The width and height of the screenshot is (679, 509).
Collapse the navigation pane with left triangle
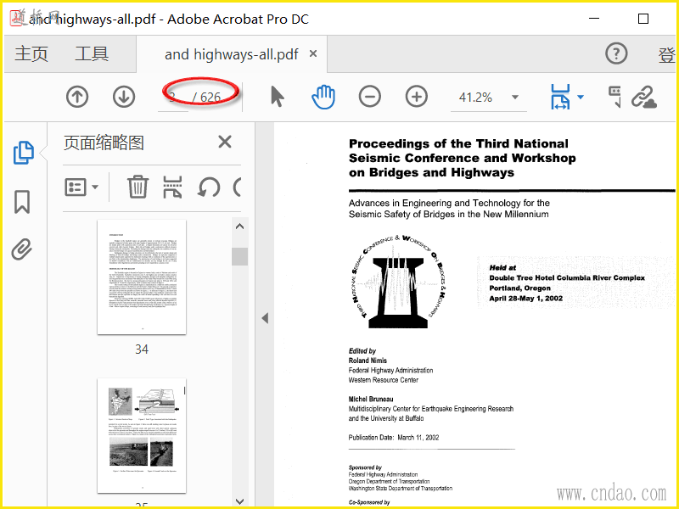coord(265,319)
